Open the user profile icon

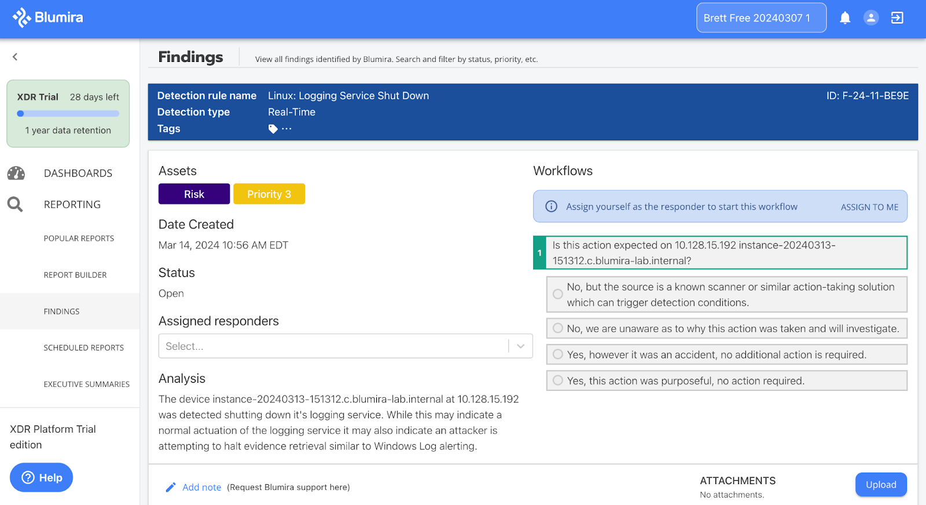click(x=871, y=18)
